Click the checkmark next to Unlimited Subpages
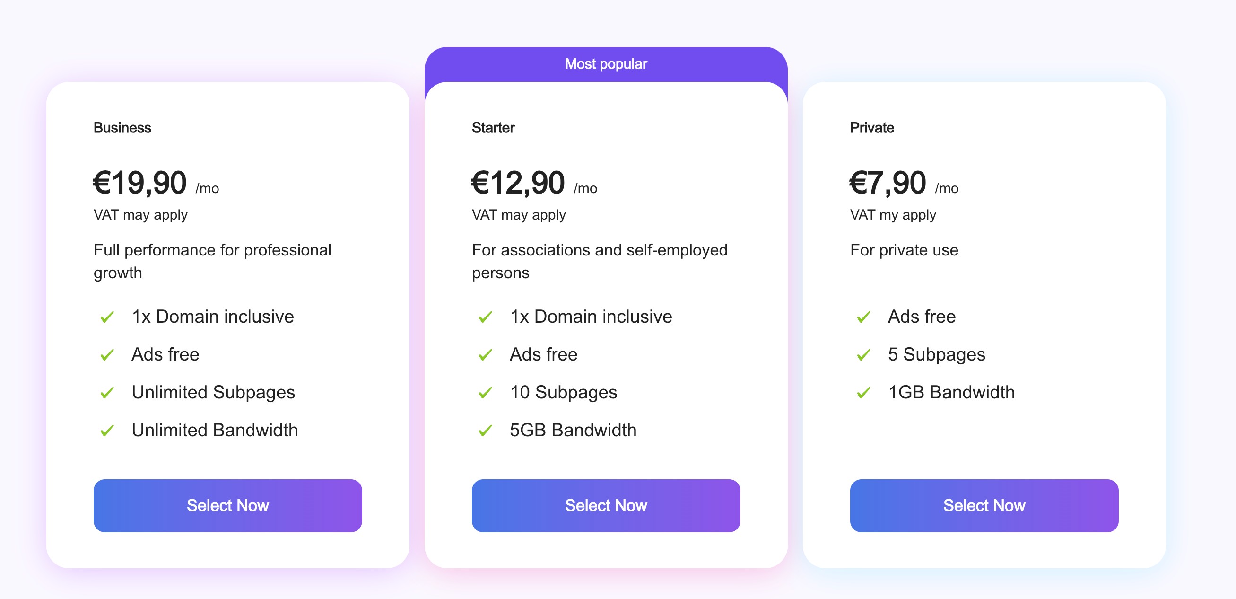Viewport: 1236px width, 599px height. (x=106, y=392)
